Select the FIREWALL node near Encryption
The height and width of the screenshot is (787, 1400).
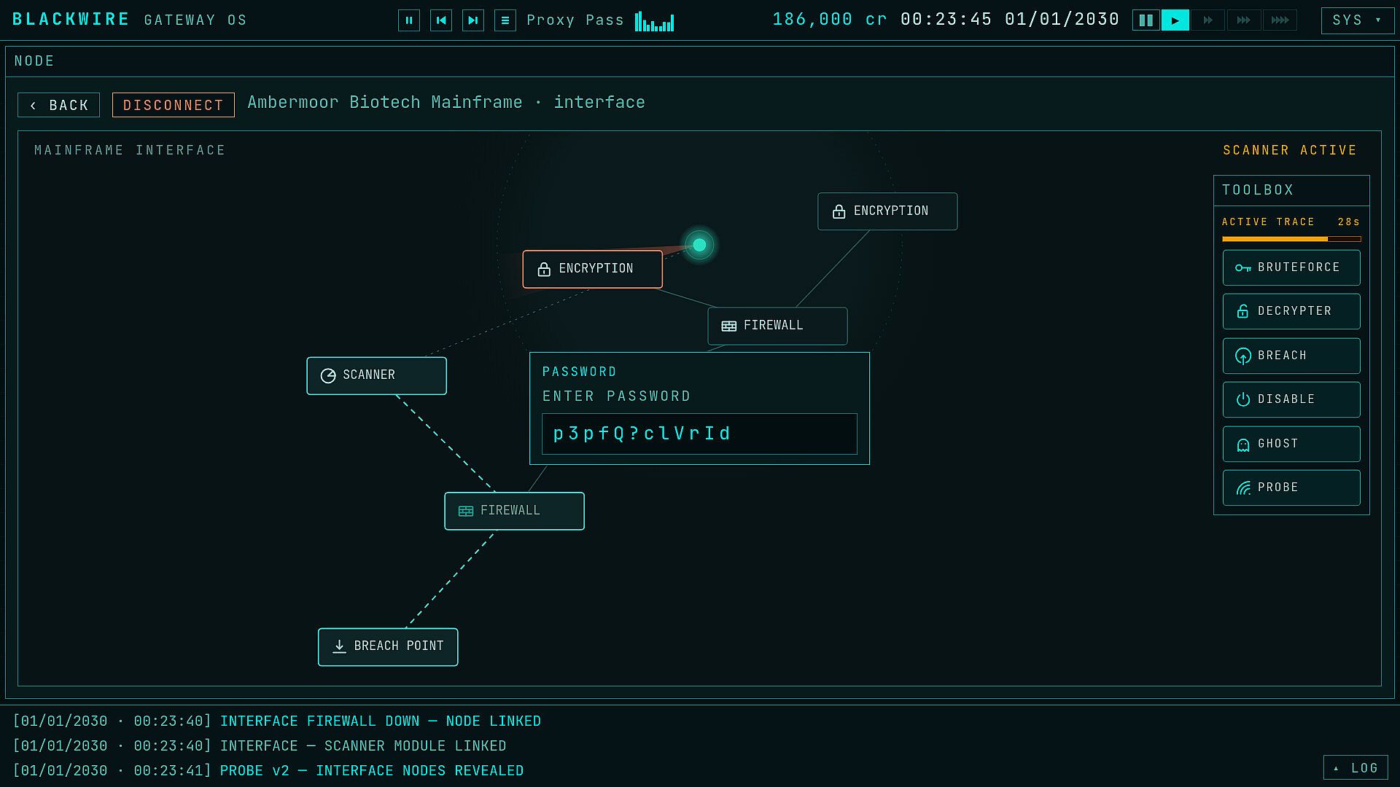(777, 326)
